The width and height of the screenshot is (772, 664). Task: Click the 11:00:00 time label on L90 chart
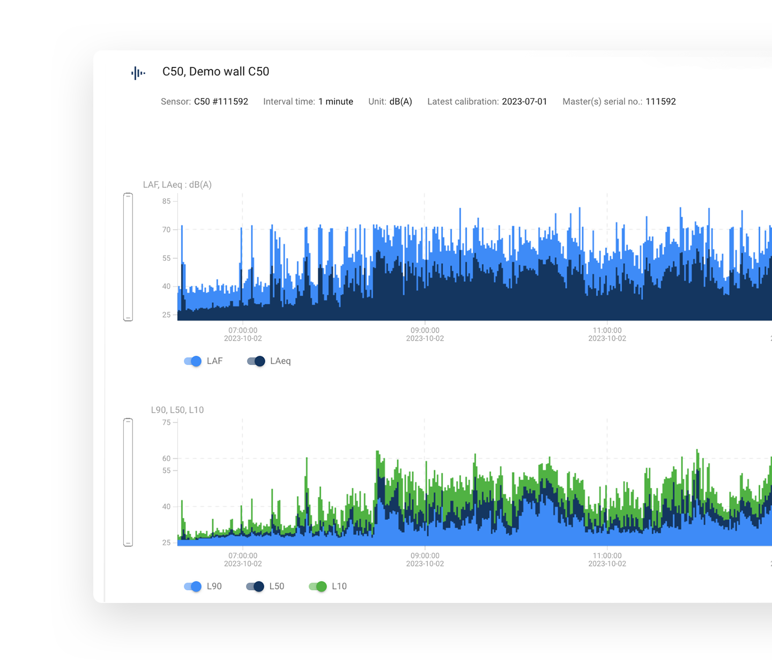607,556
